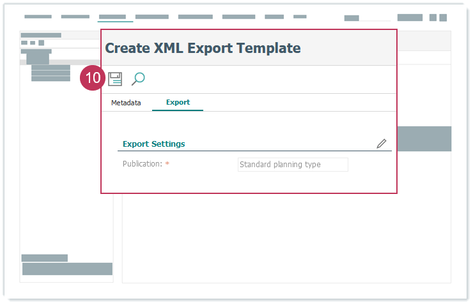Click the gray highlighted band right of dialog

[x=424, y=138]
